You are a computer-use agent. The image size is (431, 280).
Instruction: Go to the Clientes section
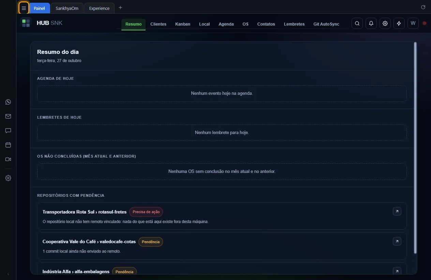[158, 24]
